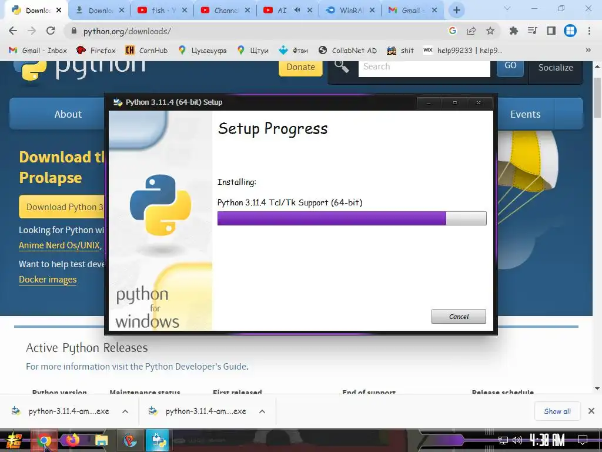Click the python.org search magnifier icon
This screenshot has width=602, height=452.
(x=342, y=67)
